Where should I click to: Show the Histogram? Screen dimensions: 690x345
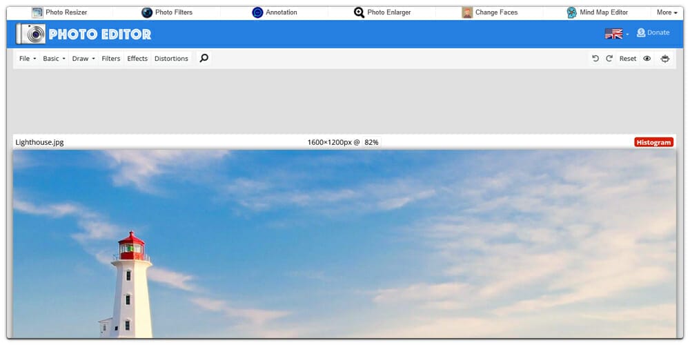[654, 142]
